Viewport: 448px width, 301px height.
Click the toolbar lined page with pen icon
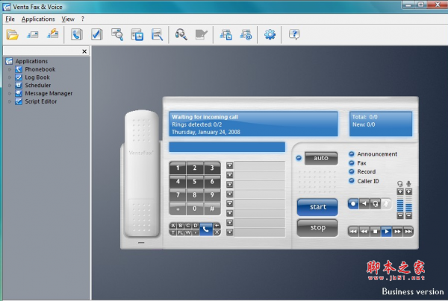click(x=157, y=35)
